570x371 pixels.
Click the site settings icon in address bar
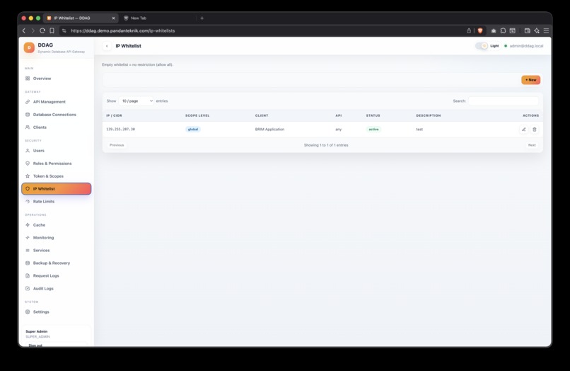(64, 30)
